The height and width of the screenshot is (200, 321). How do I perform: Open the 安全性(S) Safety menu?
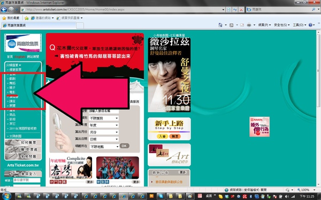[282, 25]
